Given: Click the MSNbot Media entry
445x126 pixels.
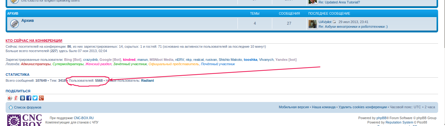Looking at the screenshot, I should [161, 60].
